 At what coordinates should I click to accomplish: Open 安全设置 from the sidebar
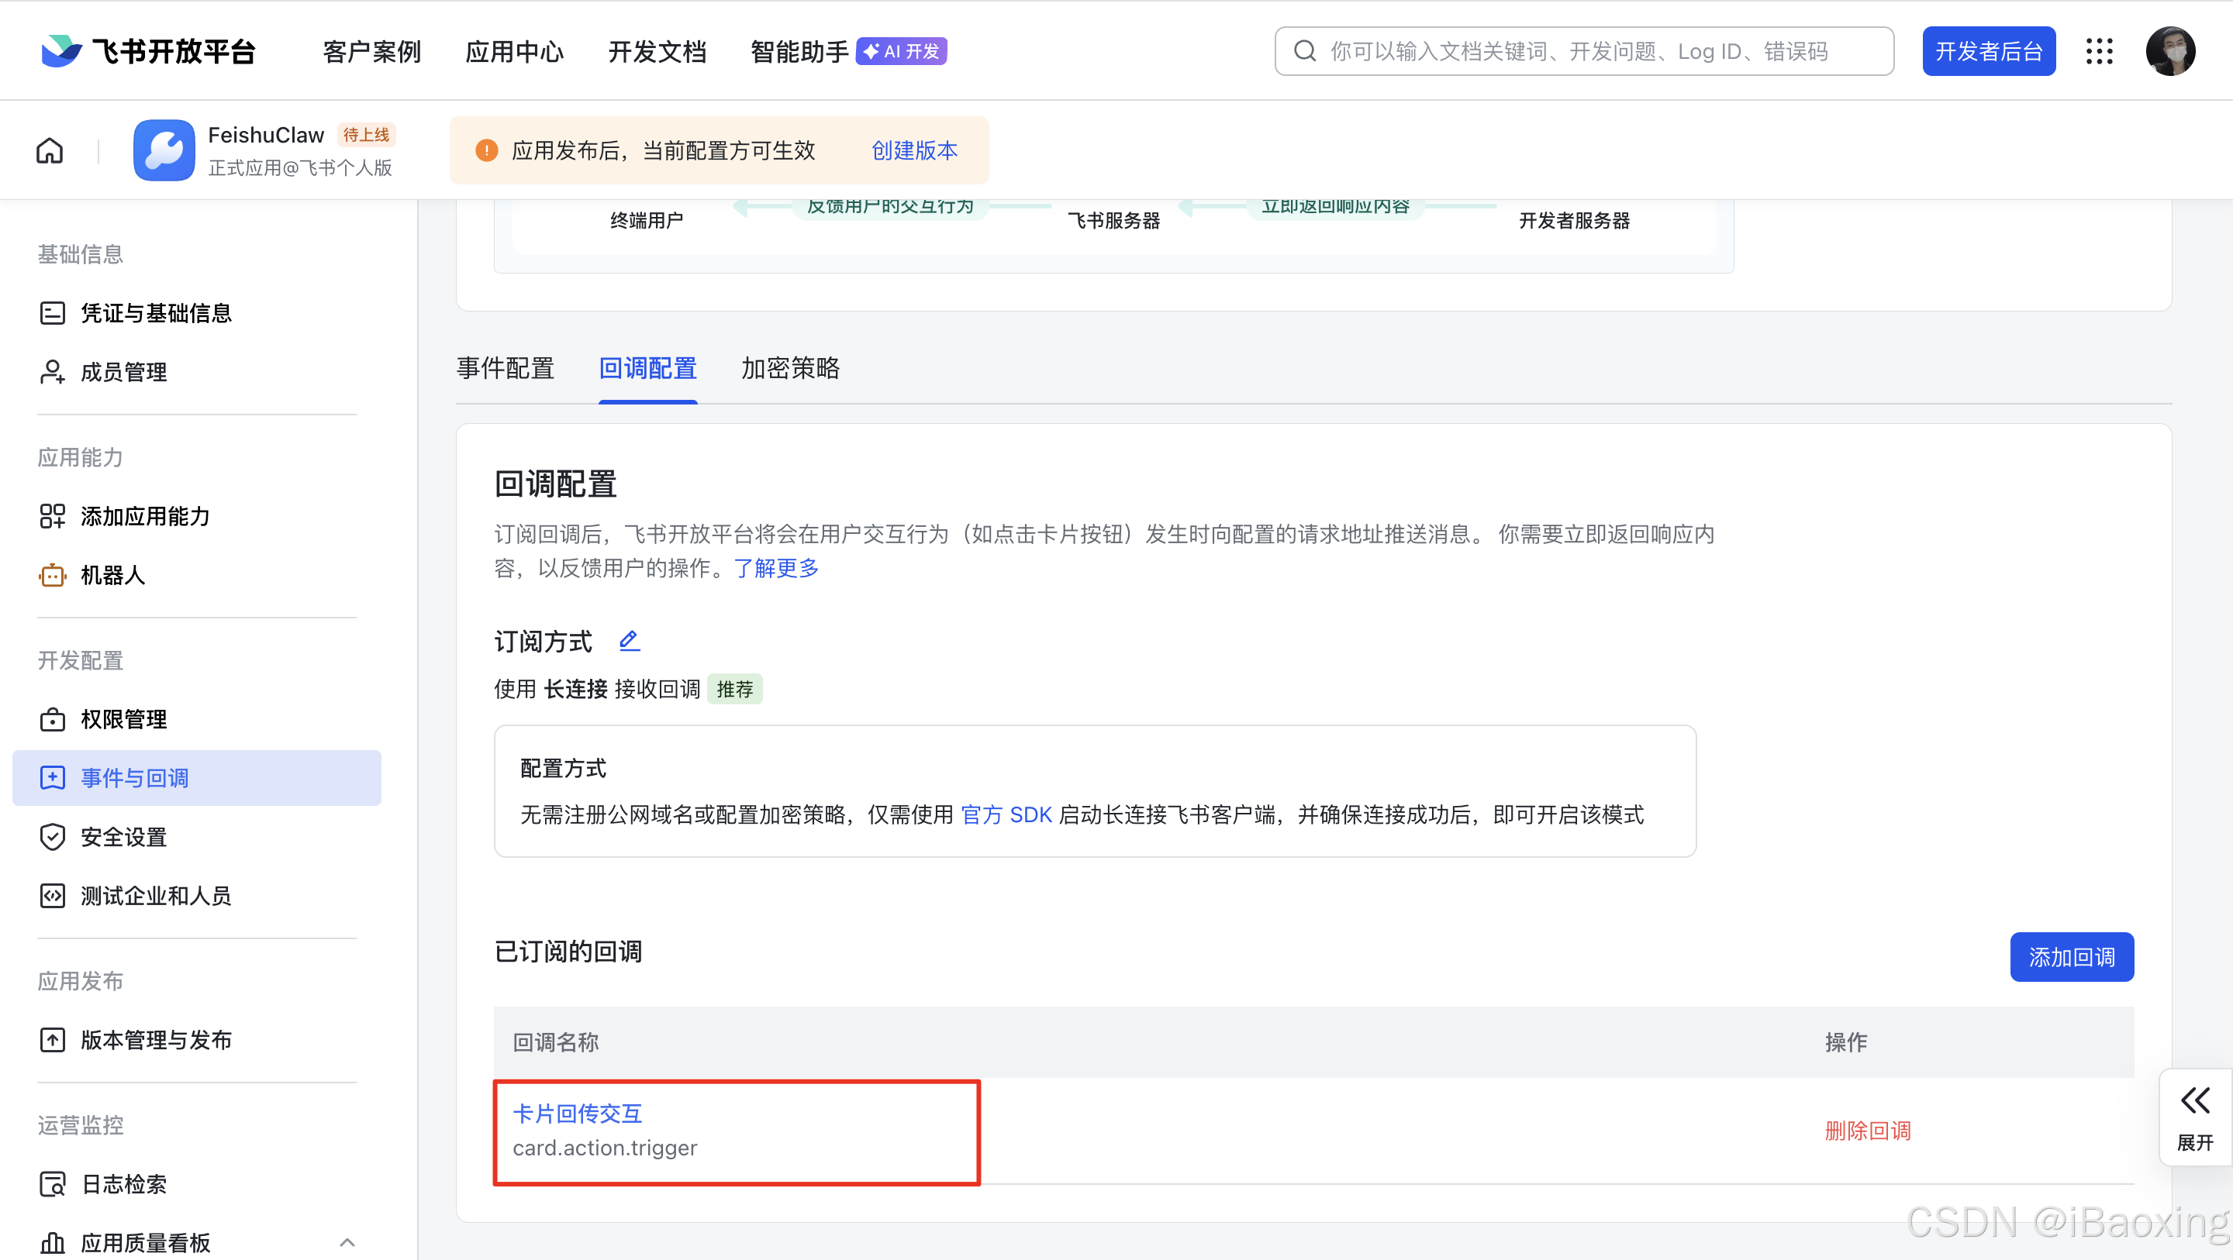123,836
